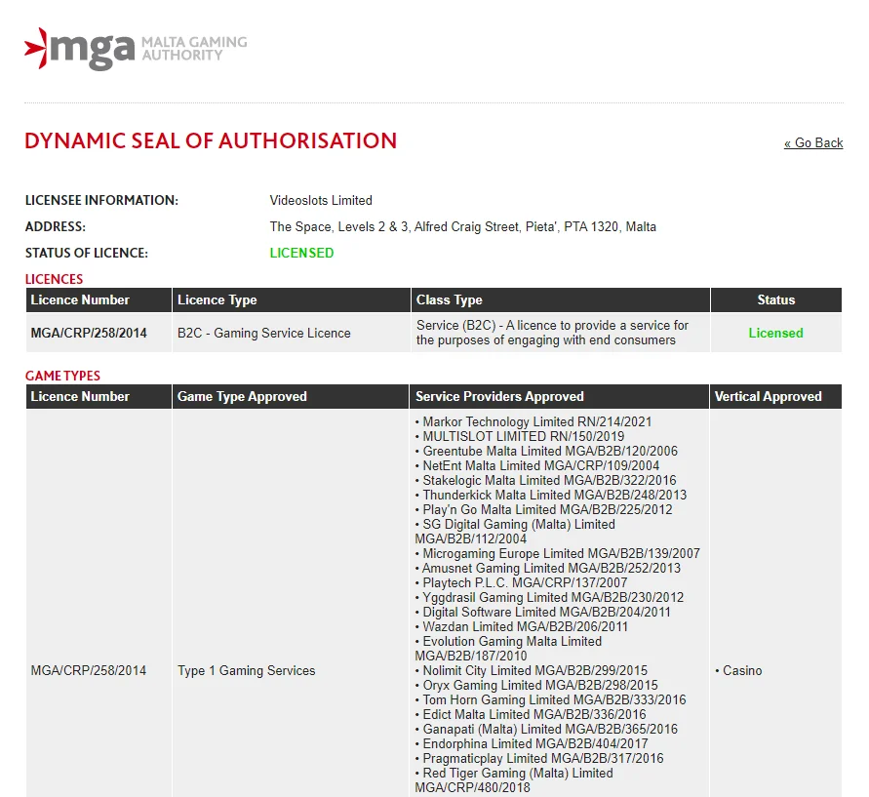Viewport: 869px width, 797px height.
Task: Click Nolimit City Limited provider entry
Action: [x=532, y=670]
